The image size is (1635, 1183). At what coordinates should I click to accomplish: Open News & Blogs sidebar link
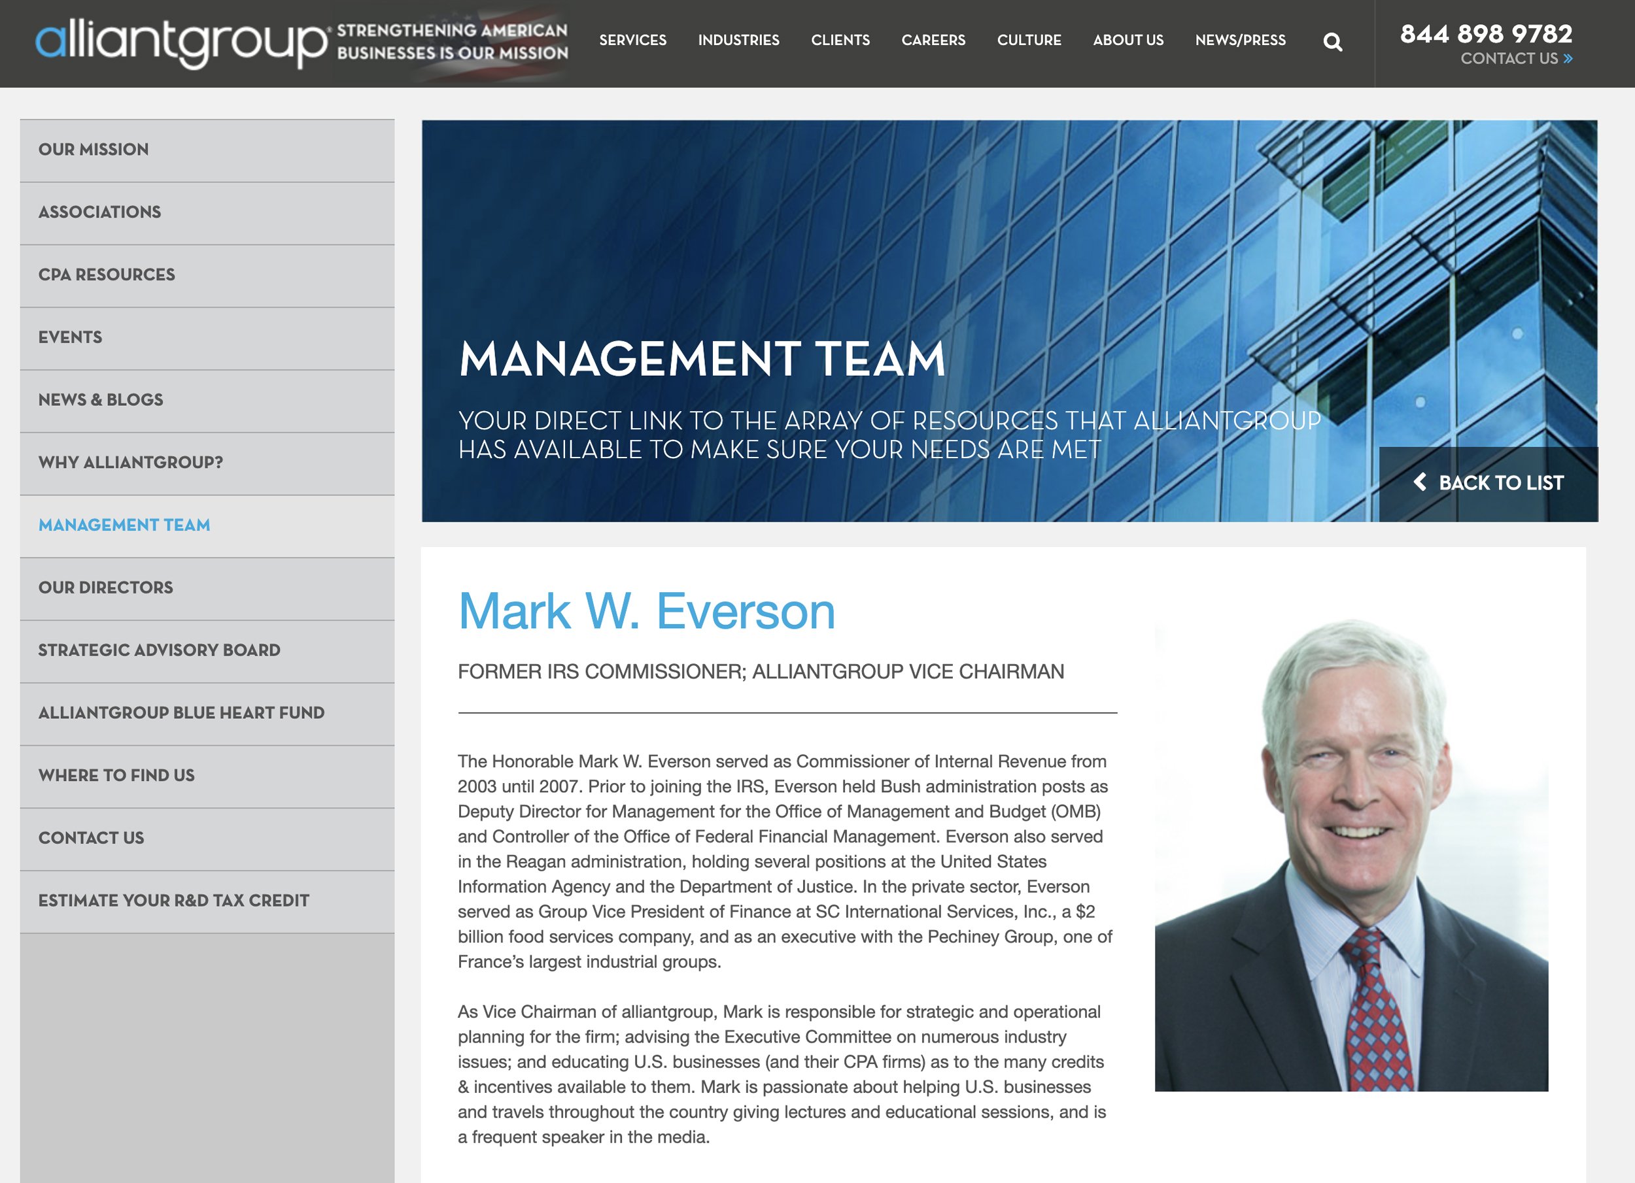point(207,401)
